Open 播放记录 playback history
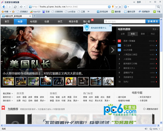 tap(130, 12)
